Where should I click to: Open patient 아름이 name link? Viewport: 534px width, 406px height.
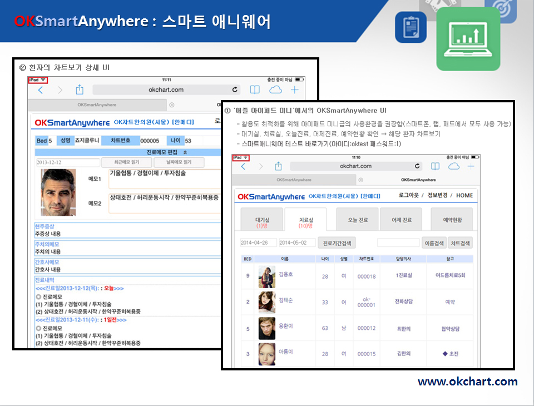click(x=286, y=351)
